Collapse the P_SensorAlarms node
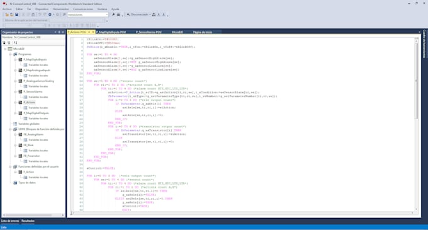The width and height of the screenshot is (428, 230). 15,91
